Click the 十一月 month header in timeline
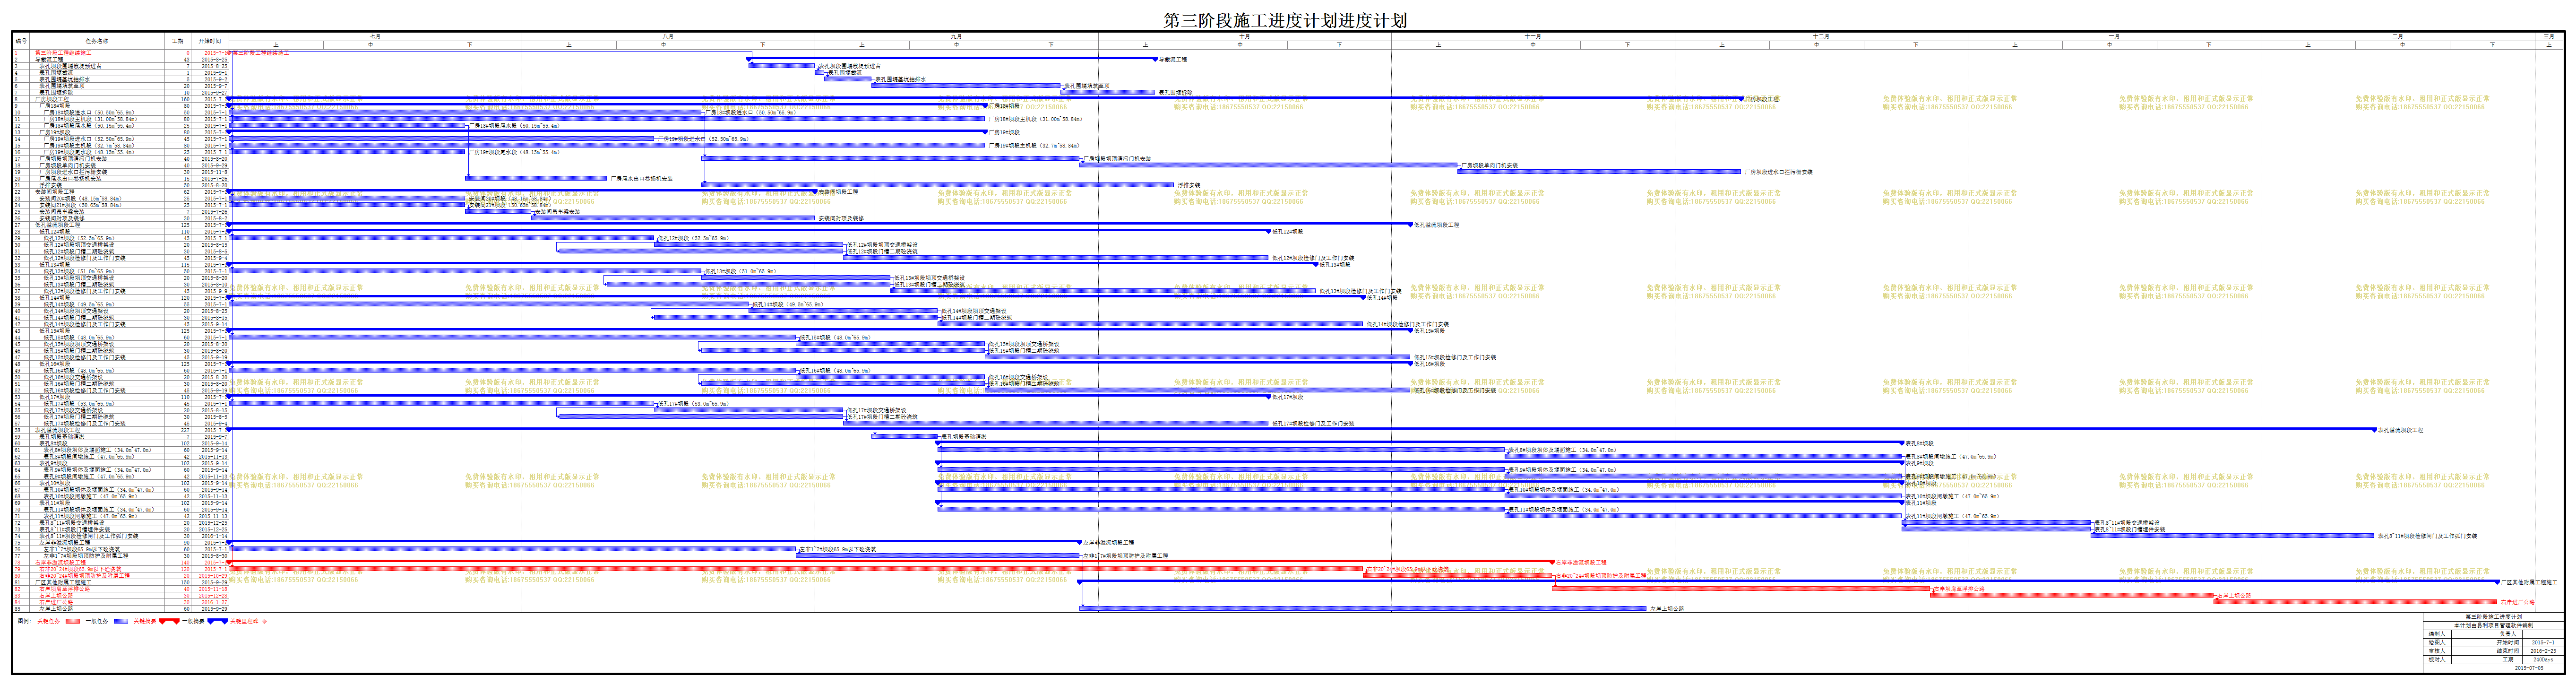 [1532, 36]
